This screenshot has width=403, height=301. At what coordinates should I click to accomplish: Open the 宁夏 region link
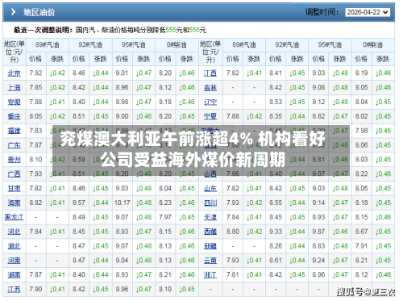point(210,116)
